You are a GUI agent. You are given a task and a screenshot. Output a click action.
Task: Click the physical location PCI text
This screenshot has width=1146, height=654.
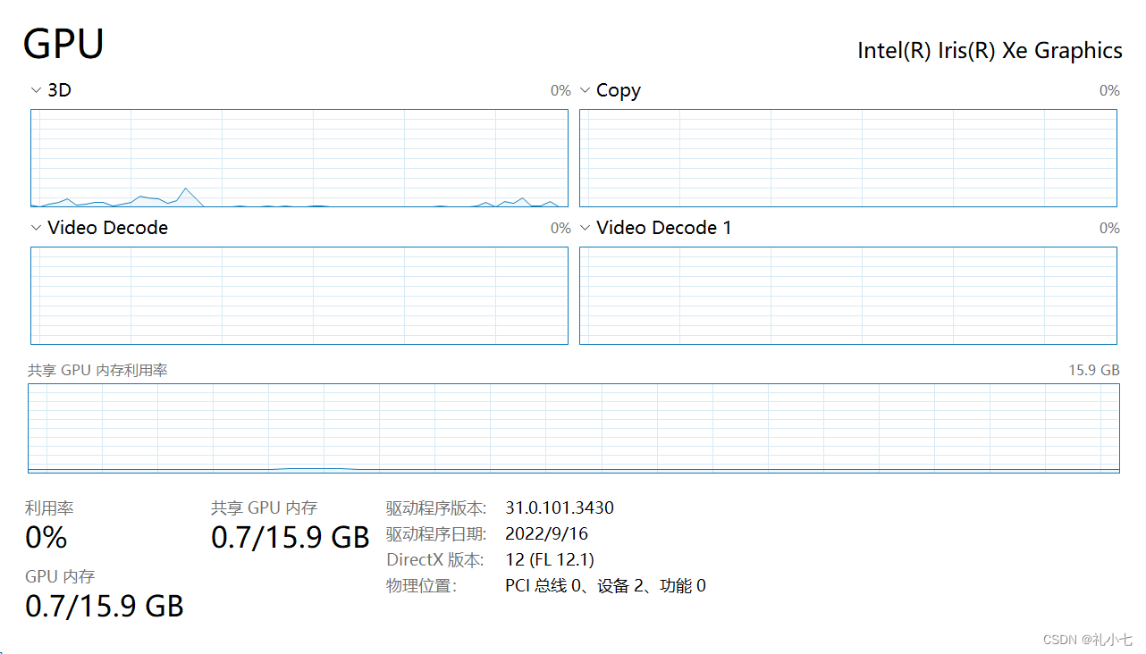pos(606,585)
